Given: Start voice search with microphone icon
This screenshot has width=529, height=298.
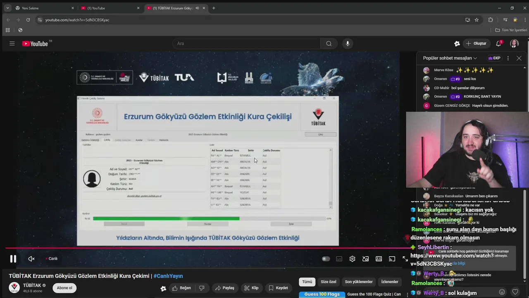Looking at the screenshot, I should (x=348, y=43).
